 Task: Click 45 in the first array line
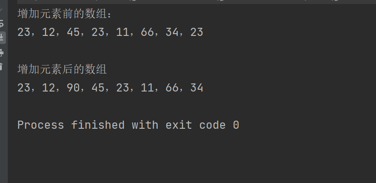point(72,32)
